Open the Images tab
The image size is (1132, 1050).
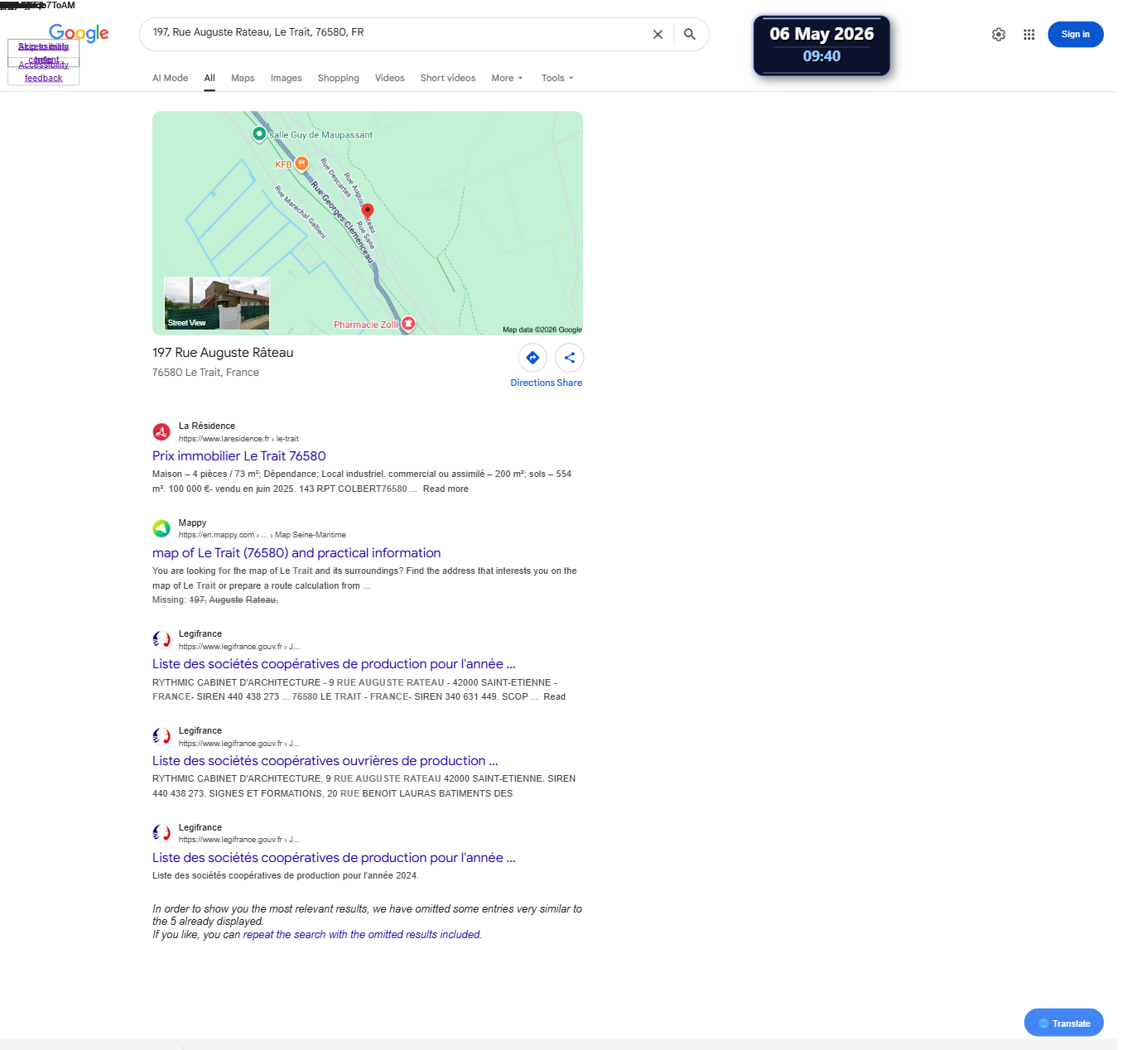pos(286,78)
